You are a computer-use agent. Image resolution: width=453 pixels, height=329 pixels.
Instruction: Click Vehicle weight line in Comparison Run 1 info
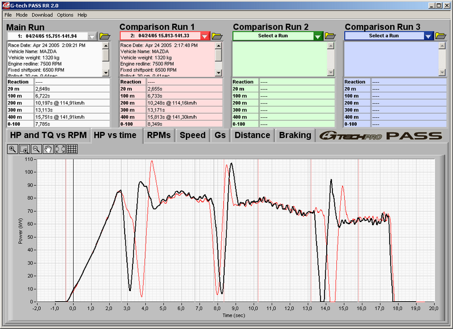coord(146,58)
